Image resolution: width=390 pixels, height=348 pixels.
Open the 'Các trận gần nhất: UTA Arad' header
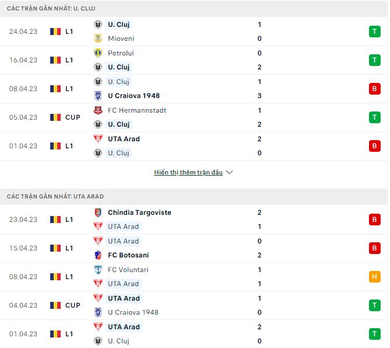point(55,197)
